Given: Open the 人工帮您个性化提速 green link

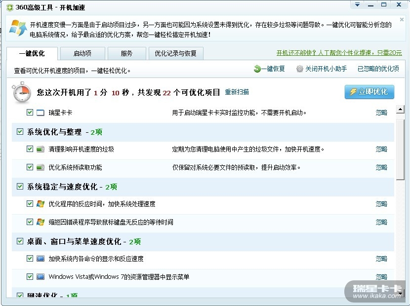Looking at the screenshot, I should (339, 53).
